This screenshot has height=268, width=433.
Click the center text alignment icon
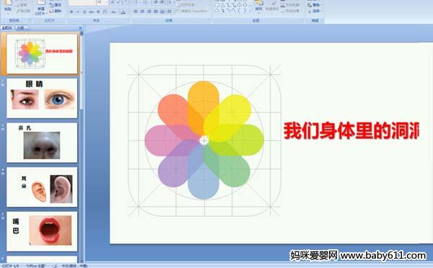point(142,12)
